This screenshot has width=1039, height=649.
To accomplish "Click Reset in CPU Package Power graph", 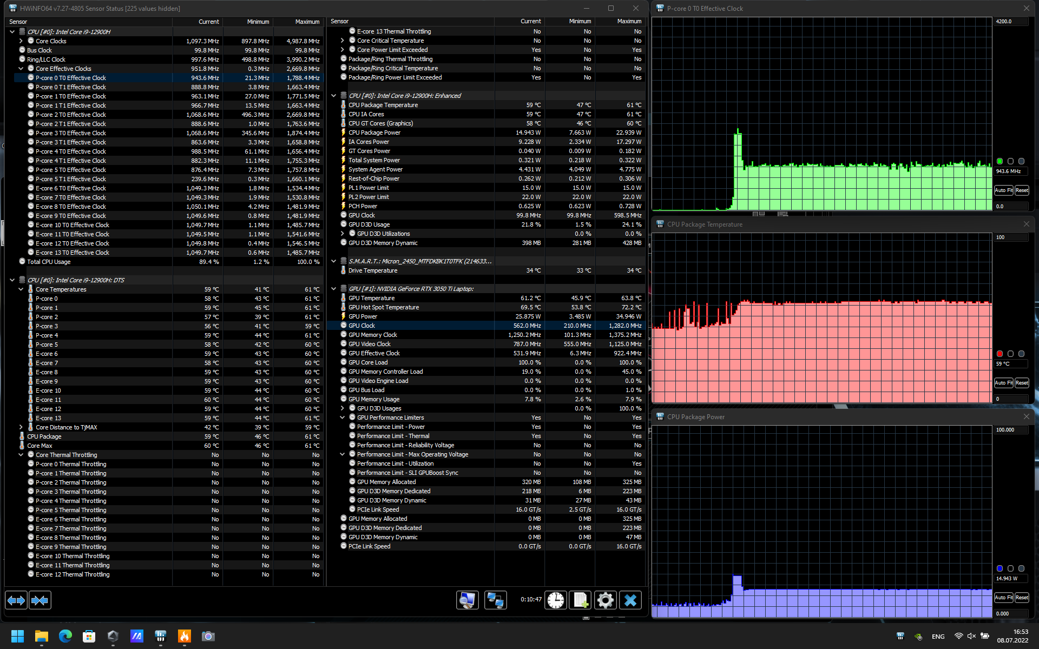I will 1022,598.
